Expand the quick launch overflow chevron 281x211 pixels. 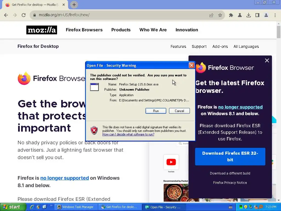(51, 206)
